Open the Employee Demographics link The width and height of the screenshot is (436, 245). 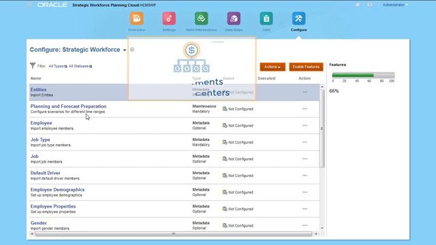click(x=57, y=189)
